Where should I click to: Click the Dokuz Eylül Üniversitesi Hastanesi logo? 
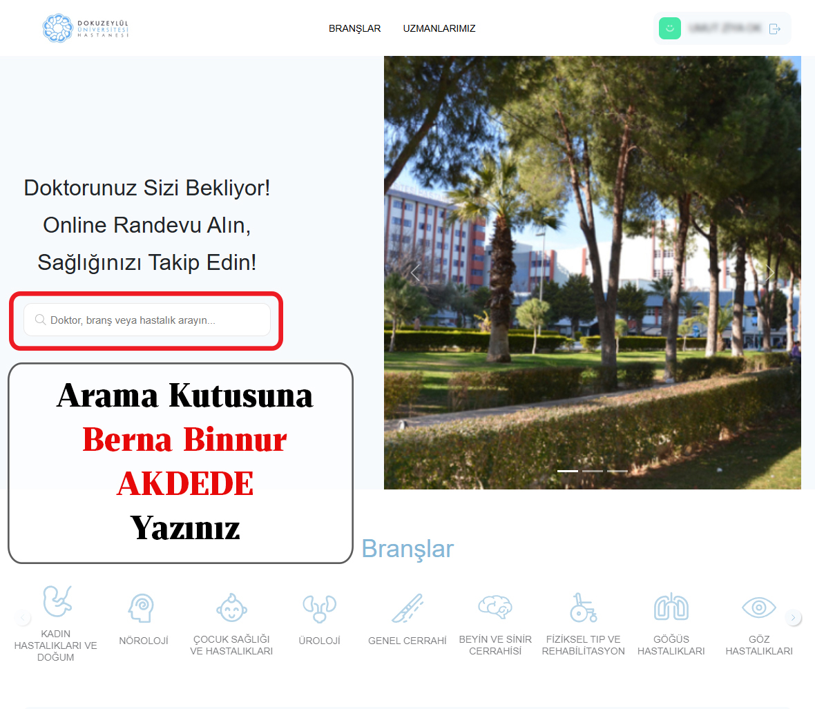click(85, 28)
